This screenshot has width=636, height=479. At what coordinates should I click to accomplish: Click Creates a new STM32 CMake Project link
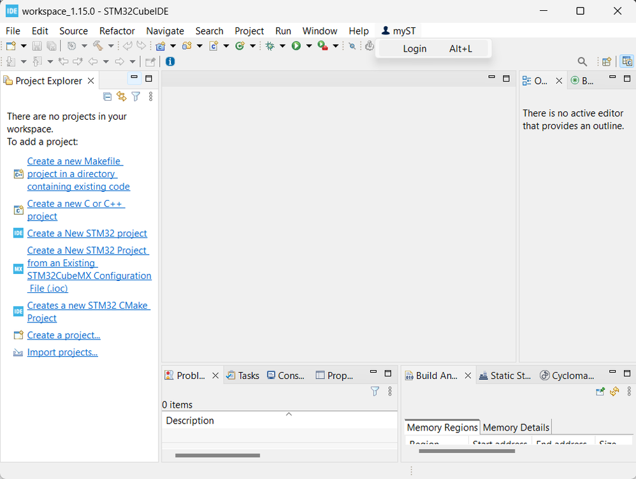point(89,312)
